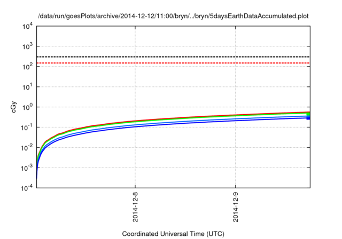Click the green square end marker

pos(308,114)
